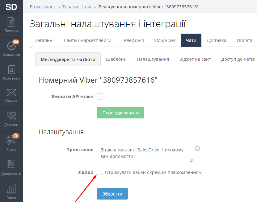
Task: Switch to the Телефонія tab
Action: pos(133,40)
